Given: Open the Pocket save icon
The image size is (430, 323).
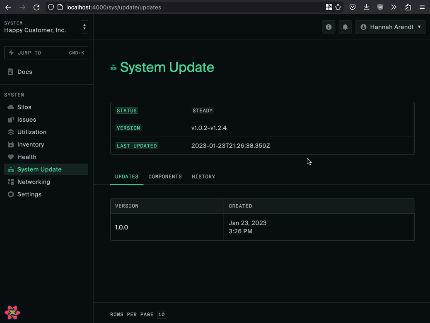Looking at the screenshot, I should point(353,7).
